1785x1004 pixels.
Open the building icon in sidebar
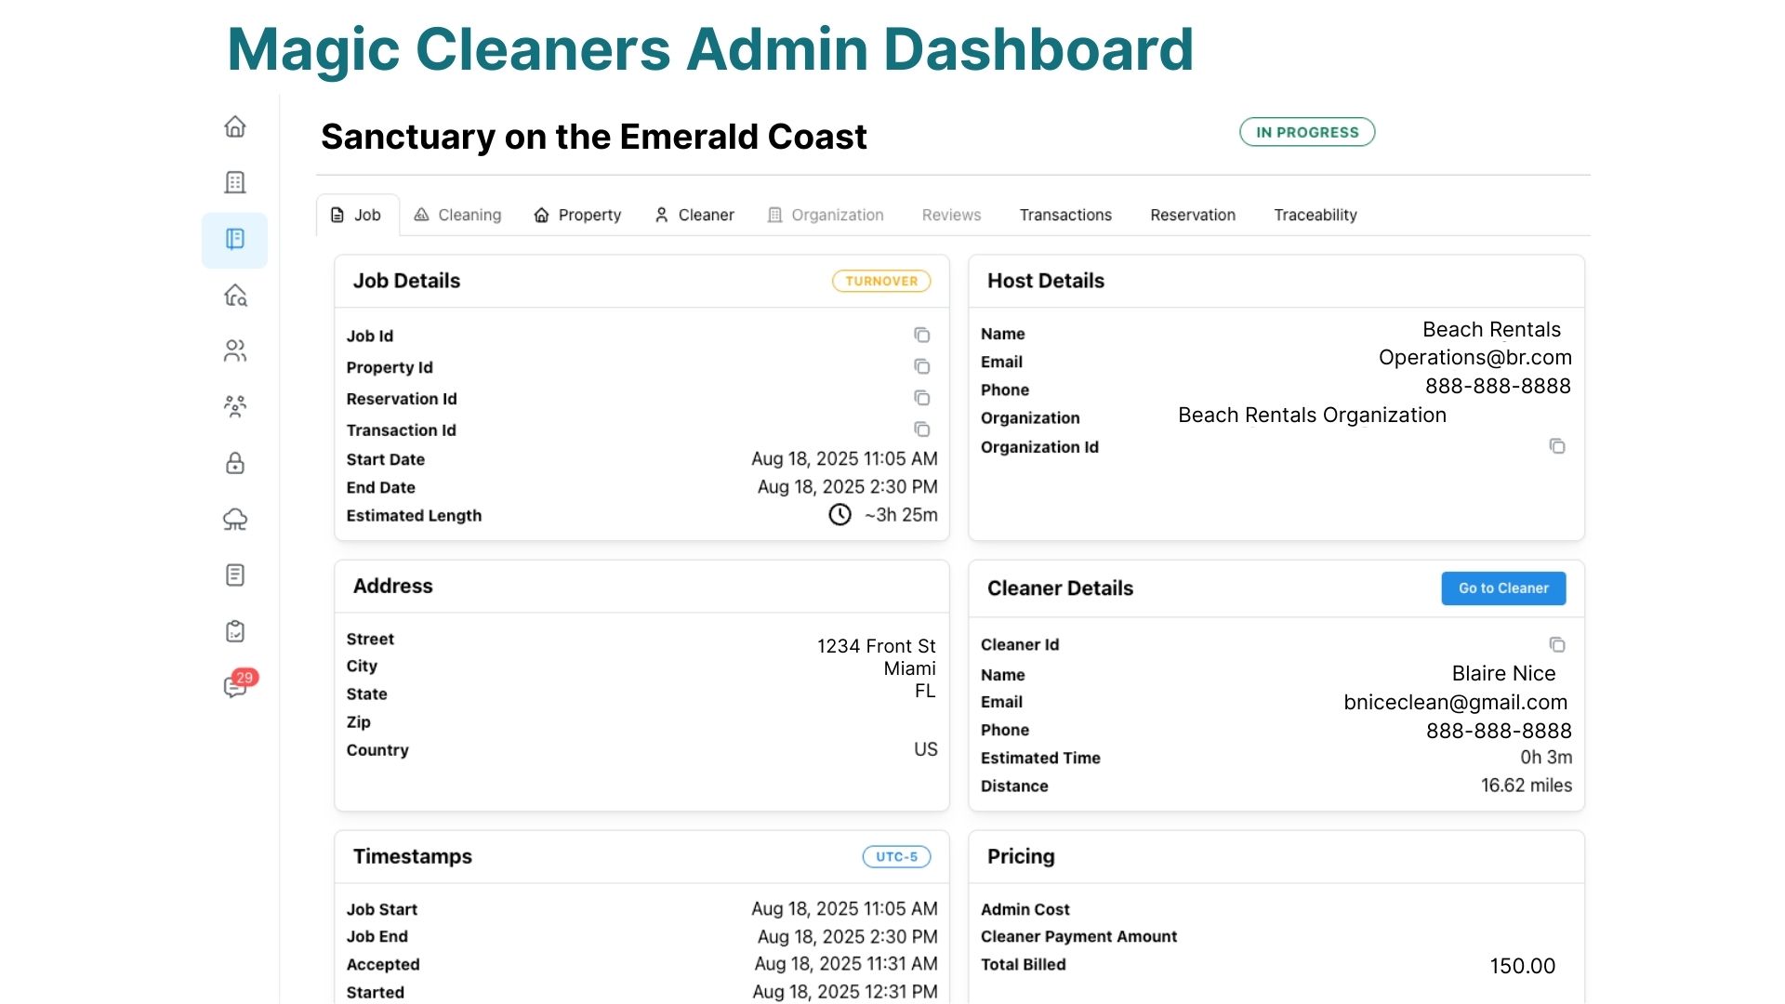[235, 182]
